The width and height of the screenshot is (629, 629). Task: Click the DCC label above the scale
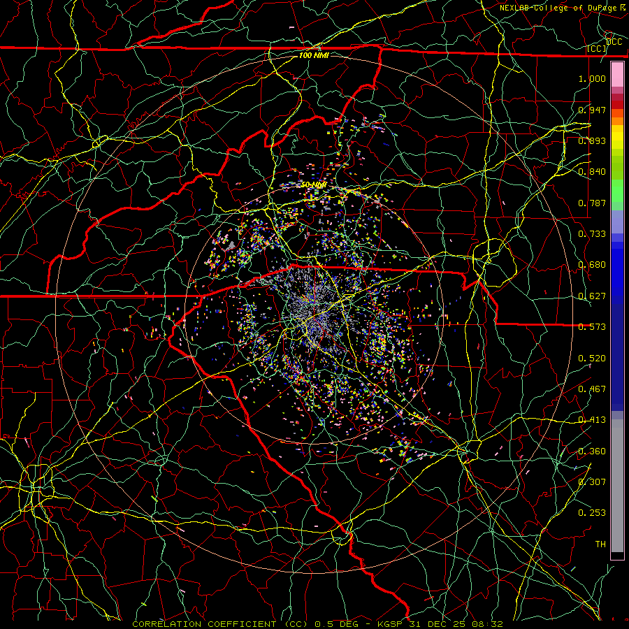[614, 42]
